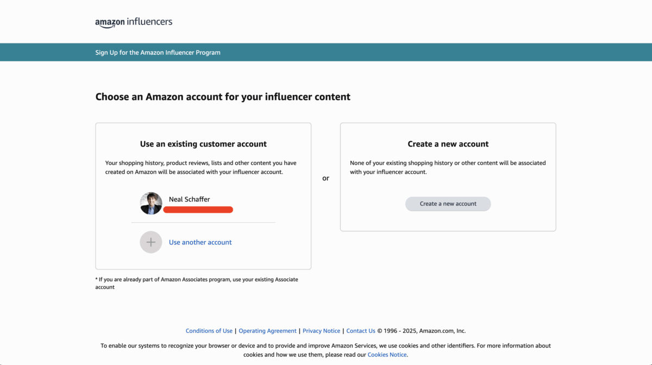Click the shopping history description in existing account card

pyautogui.click(x=201, y=167)
